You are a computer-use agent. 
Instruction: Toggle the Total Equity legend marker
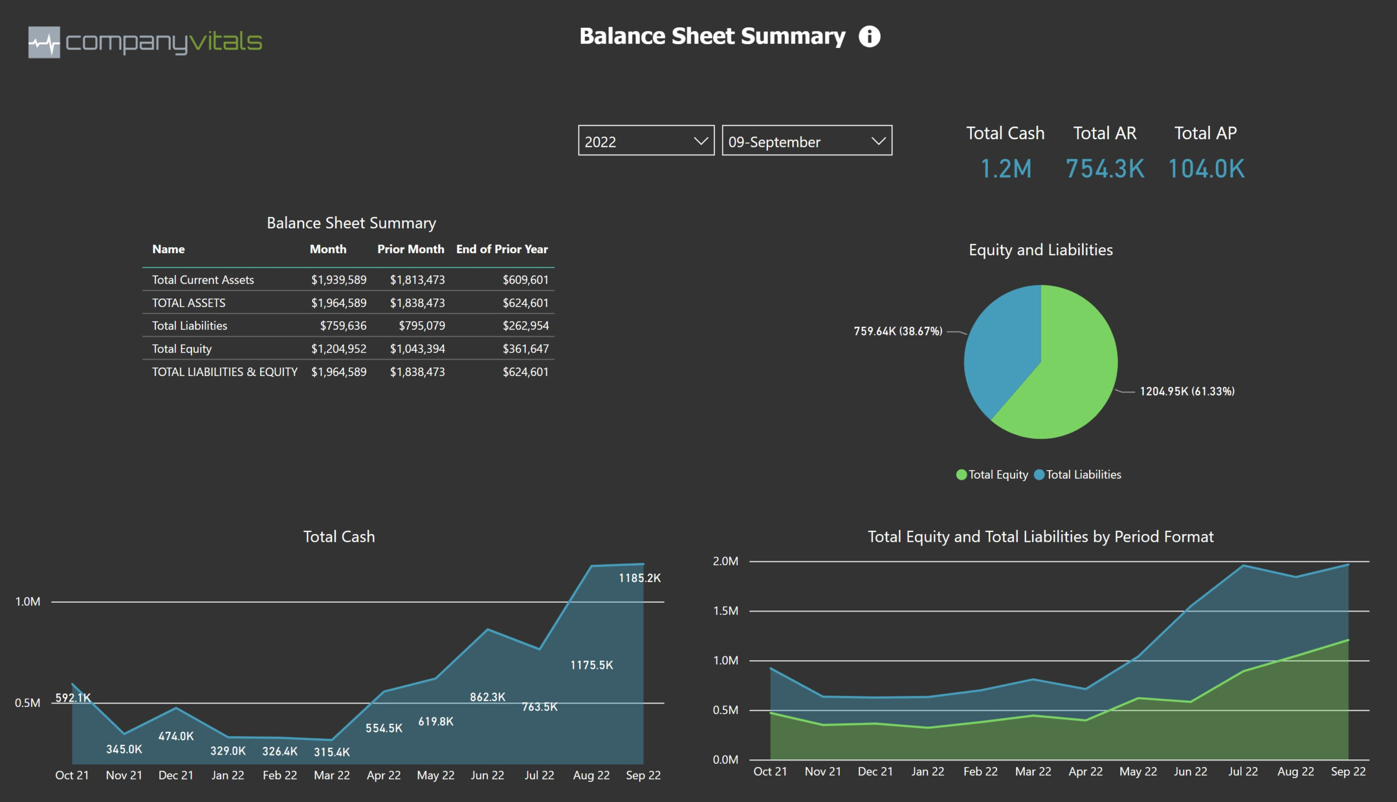tap(962, 475)
